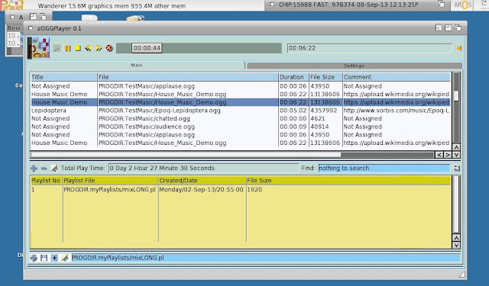The width and height of the screenshot is (489, 286).
Task: Click the Find search input field
Action: [384, 168]
